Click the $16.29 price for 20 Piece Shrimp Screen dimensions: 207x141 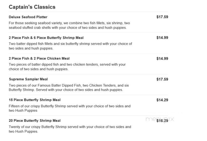tap(162, 121)
